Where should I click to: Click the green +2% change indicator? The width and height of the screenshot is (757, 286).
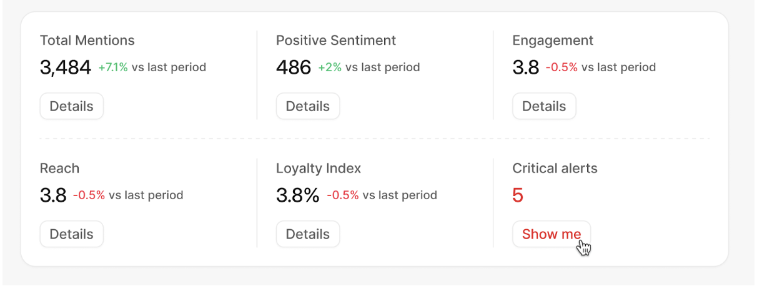tap(330, 67)
